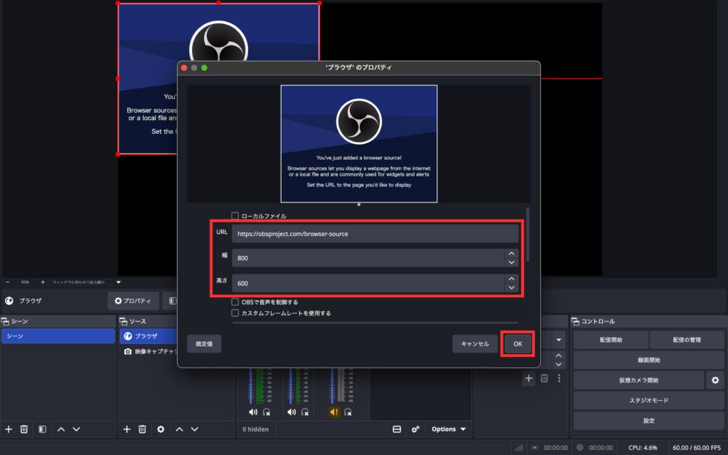This screenshot has height=455, width=728.
Task: Open virtual camera settings gear icon
Action: coord(715,380)
